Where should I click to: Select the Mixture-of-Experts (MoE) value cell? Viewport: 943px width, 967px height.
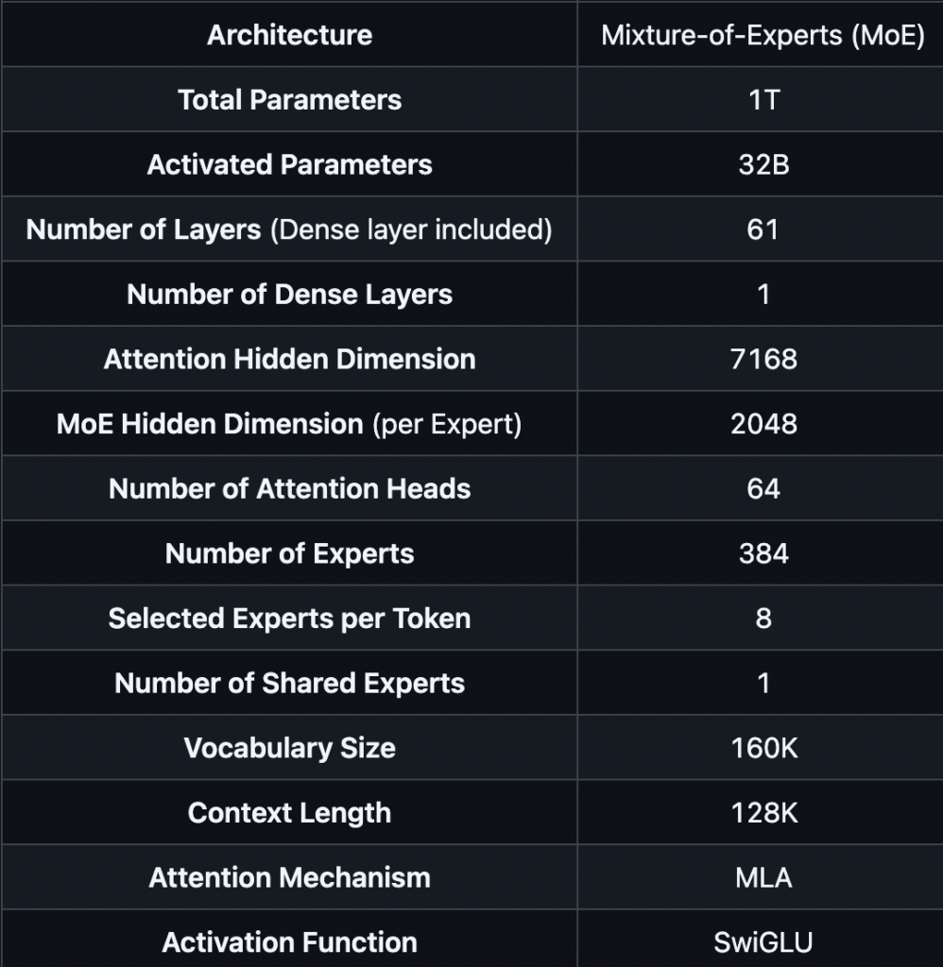click(763, 35)
